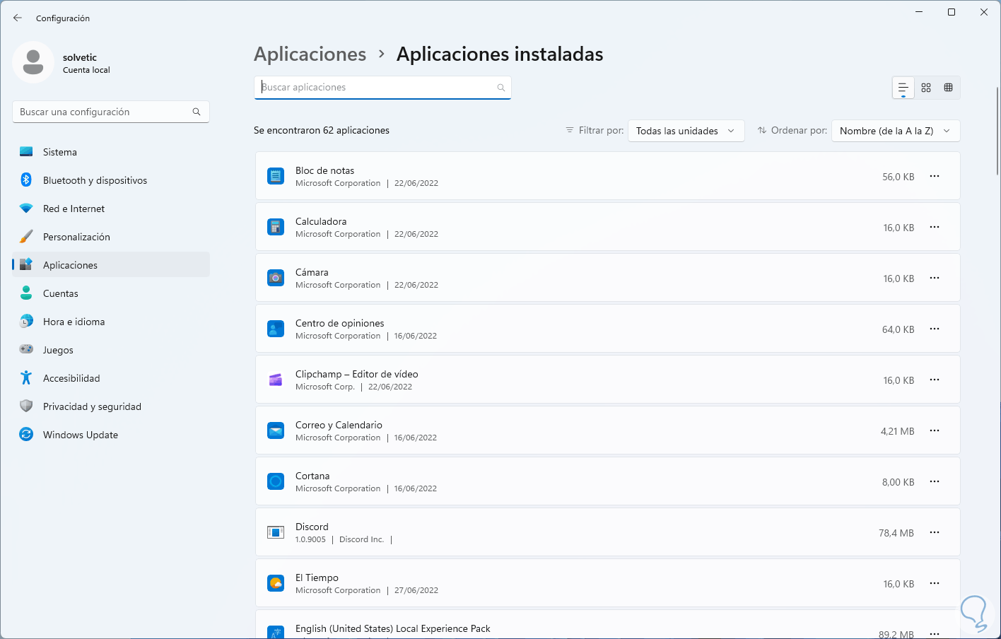Go back to Aplicaciones breadcrumb
The width and height of the screenshot is (1001, 639).
310,54
